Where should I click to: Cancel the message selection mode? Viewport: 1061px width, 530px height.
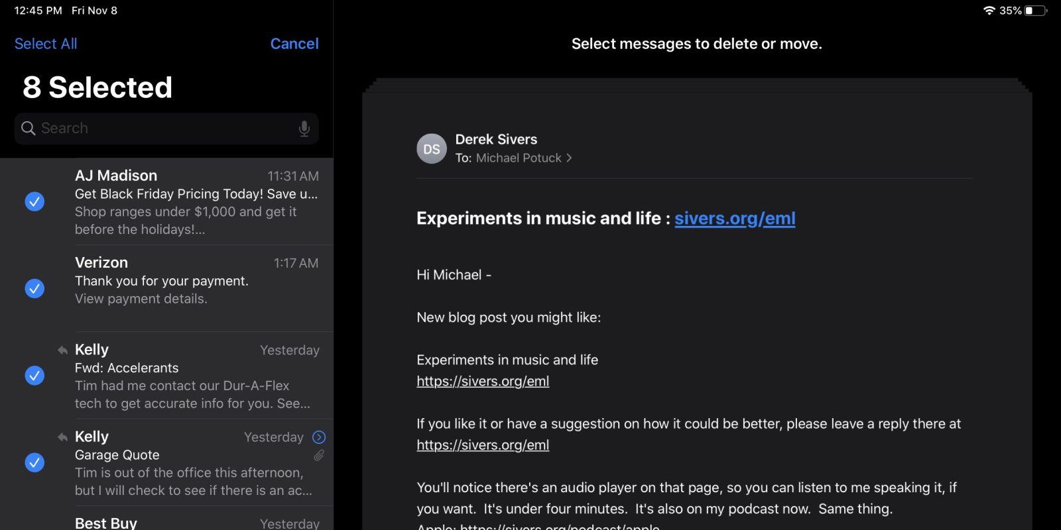[x=294, y=44]
